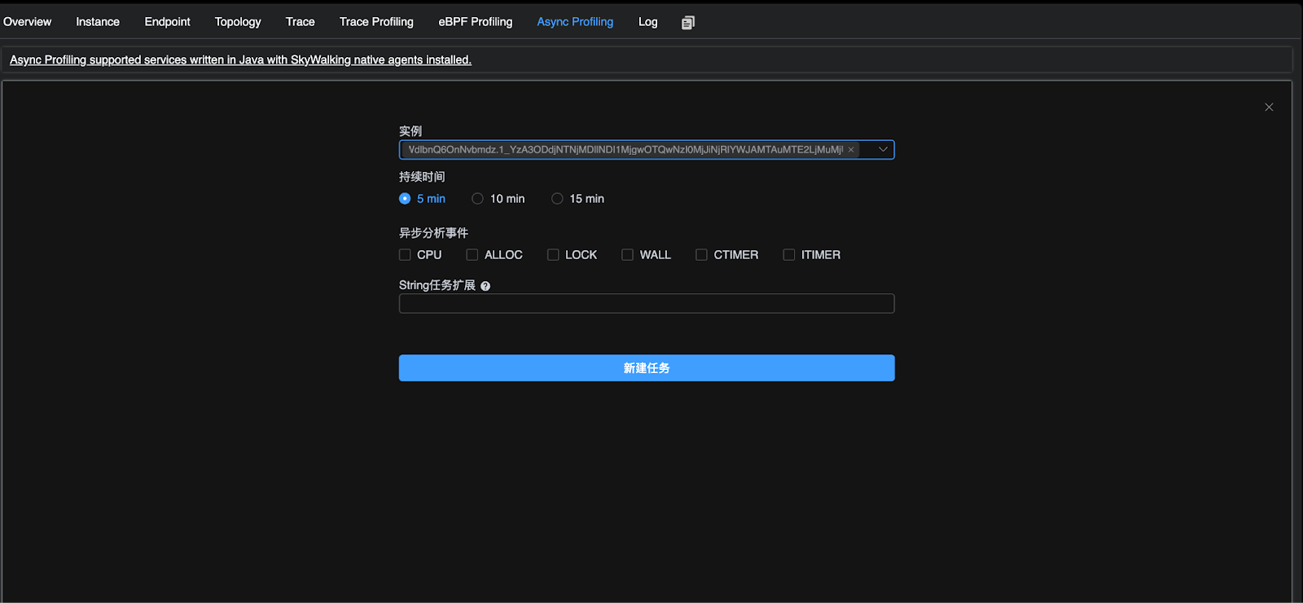Choose the 5 min duration radio
The image size is (1303, 603).
[x=405, y=199]
